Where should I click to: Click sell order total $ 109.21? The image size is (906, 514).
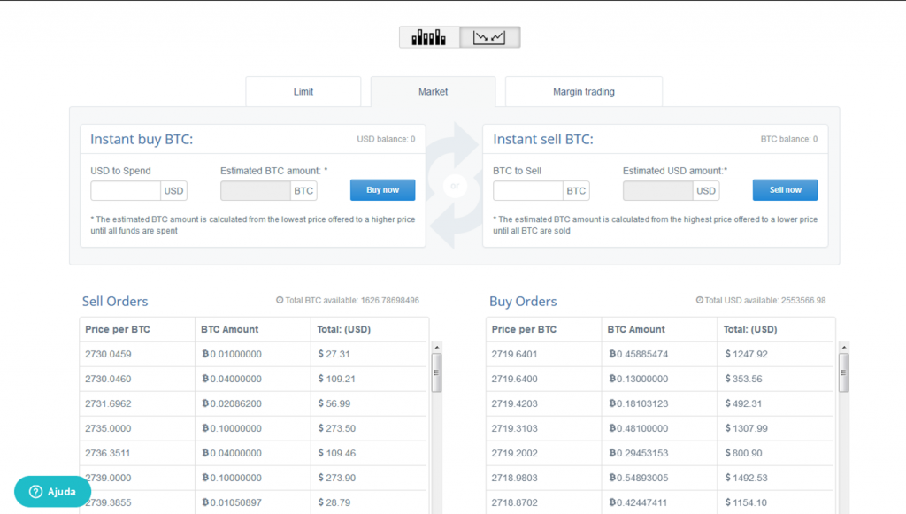(x=336, y=379)
